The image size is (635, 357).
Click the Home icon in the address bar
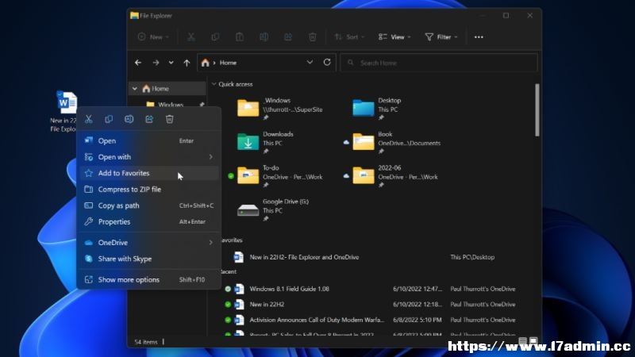point(206,63)
